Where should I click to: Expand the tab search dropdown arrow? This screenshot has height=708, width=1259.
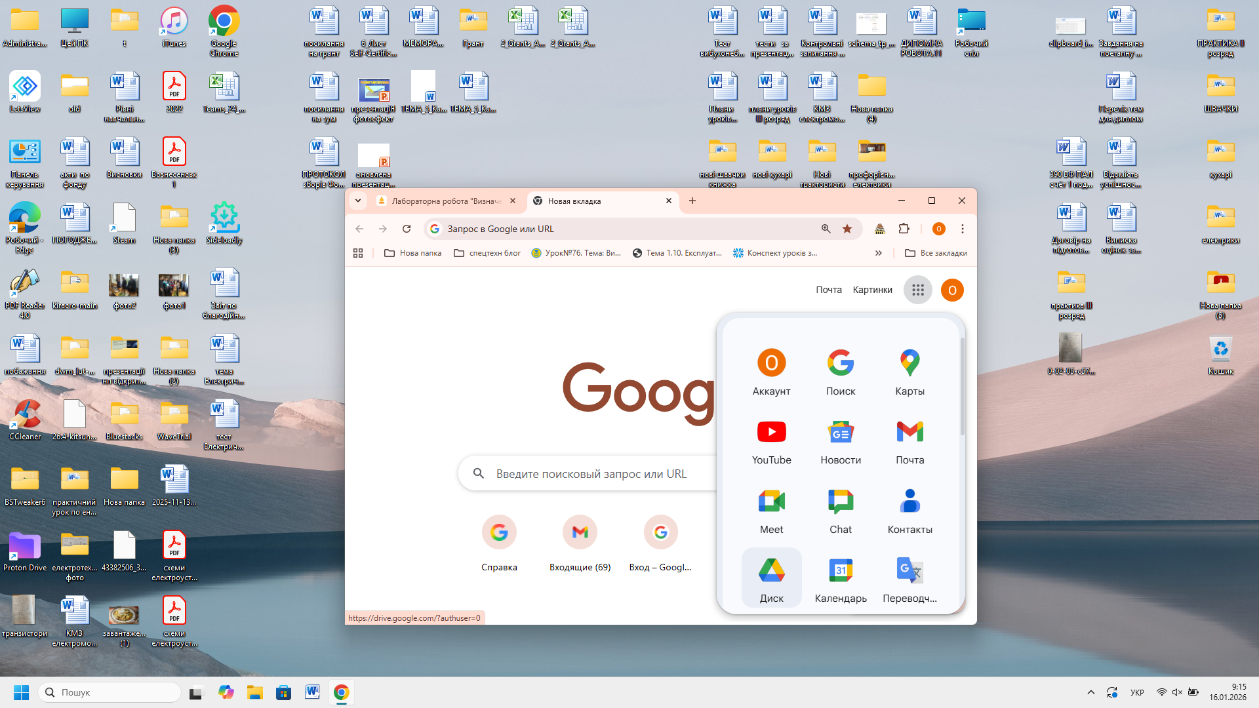point(358,201)
